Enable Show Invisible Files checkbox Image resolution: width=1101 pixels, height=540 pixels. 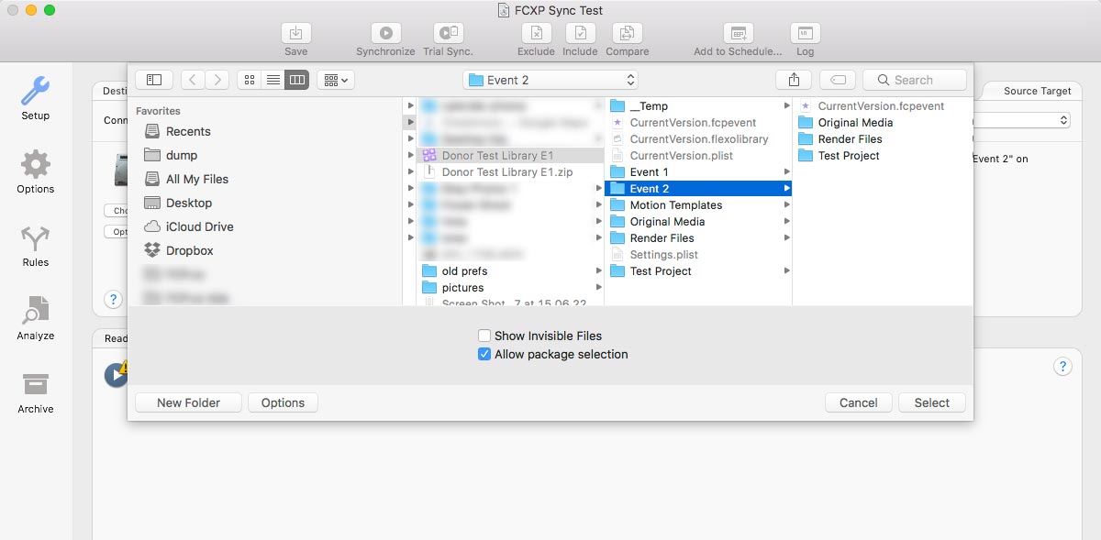[484, 336]
